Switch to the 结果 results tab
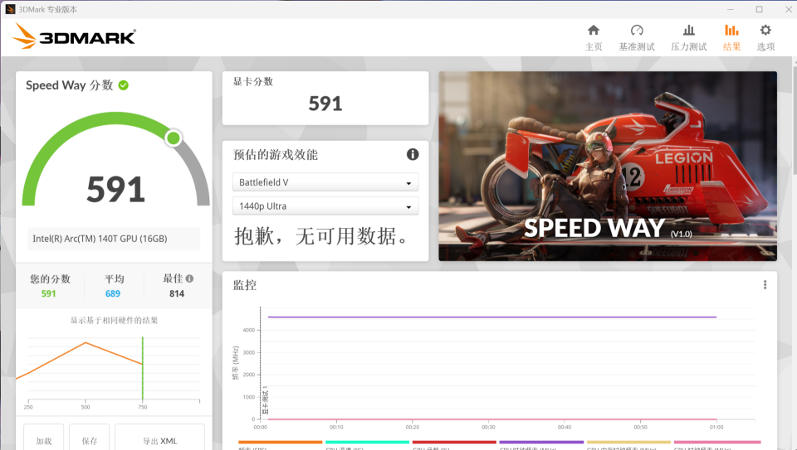Screen dimensions: 797x450 pos(731,38)
